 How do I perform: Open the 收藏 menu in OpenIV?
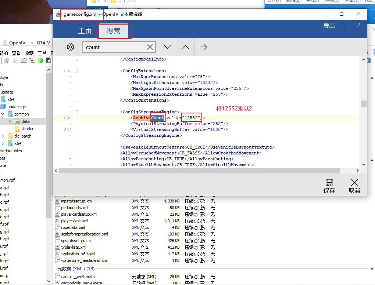29,53
